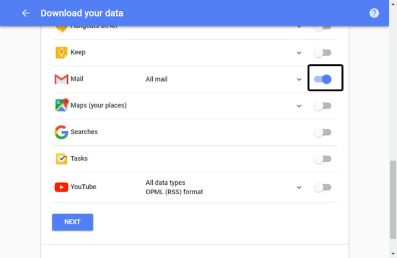The height and width of the screenshot is (258, 397).
Task: Click the NEXT button
Action: point(72,222)
